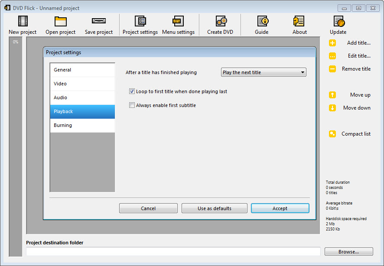Click the DVD Flick title bar icon
384x266 pixels.
pos(7,8)
